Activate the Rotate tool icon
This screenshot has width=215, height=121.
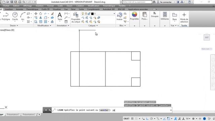(x=41, y=14)
